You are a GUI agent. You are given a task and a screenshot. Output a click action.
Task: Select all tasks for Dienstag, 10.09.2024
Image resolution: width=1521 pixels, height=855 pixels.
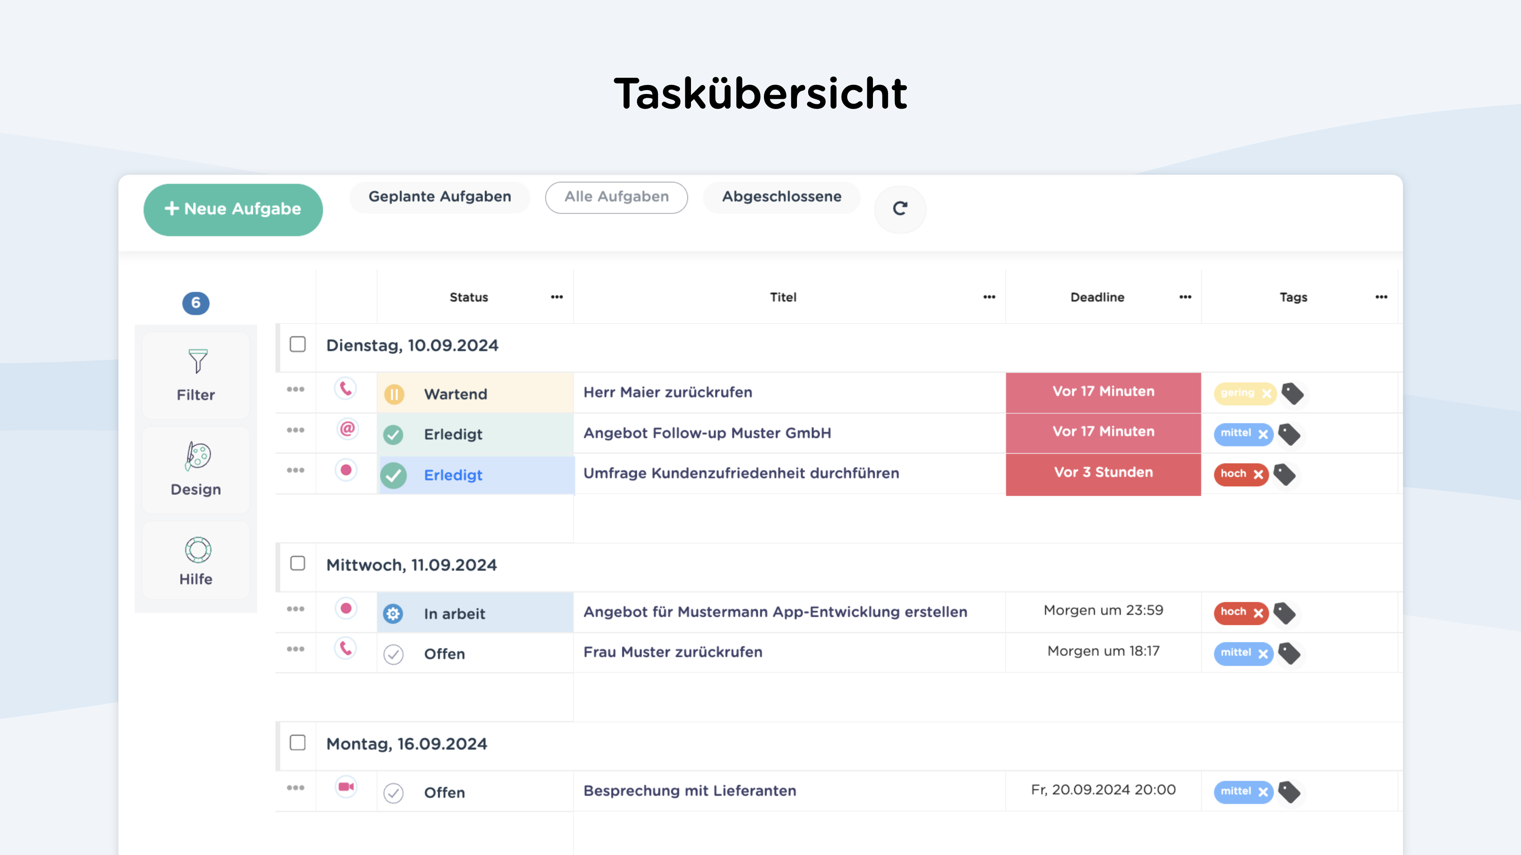click(x=297, y=345)
